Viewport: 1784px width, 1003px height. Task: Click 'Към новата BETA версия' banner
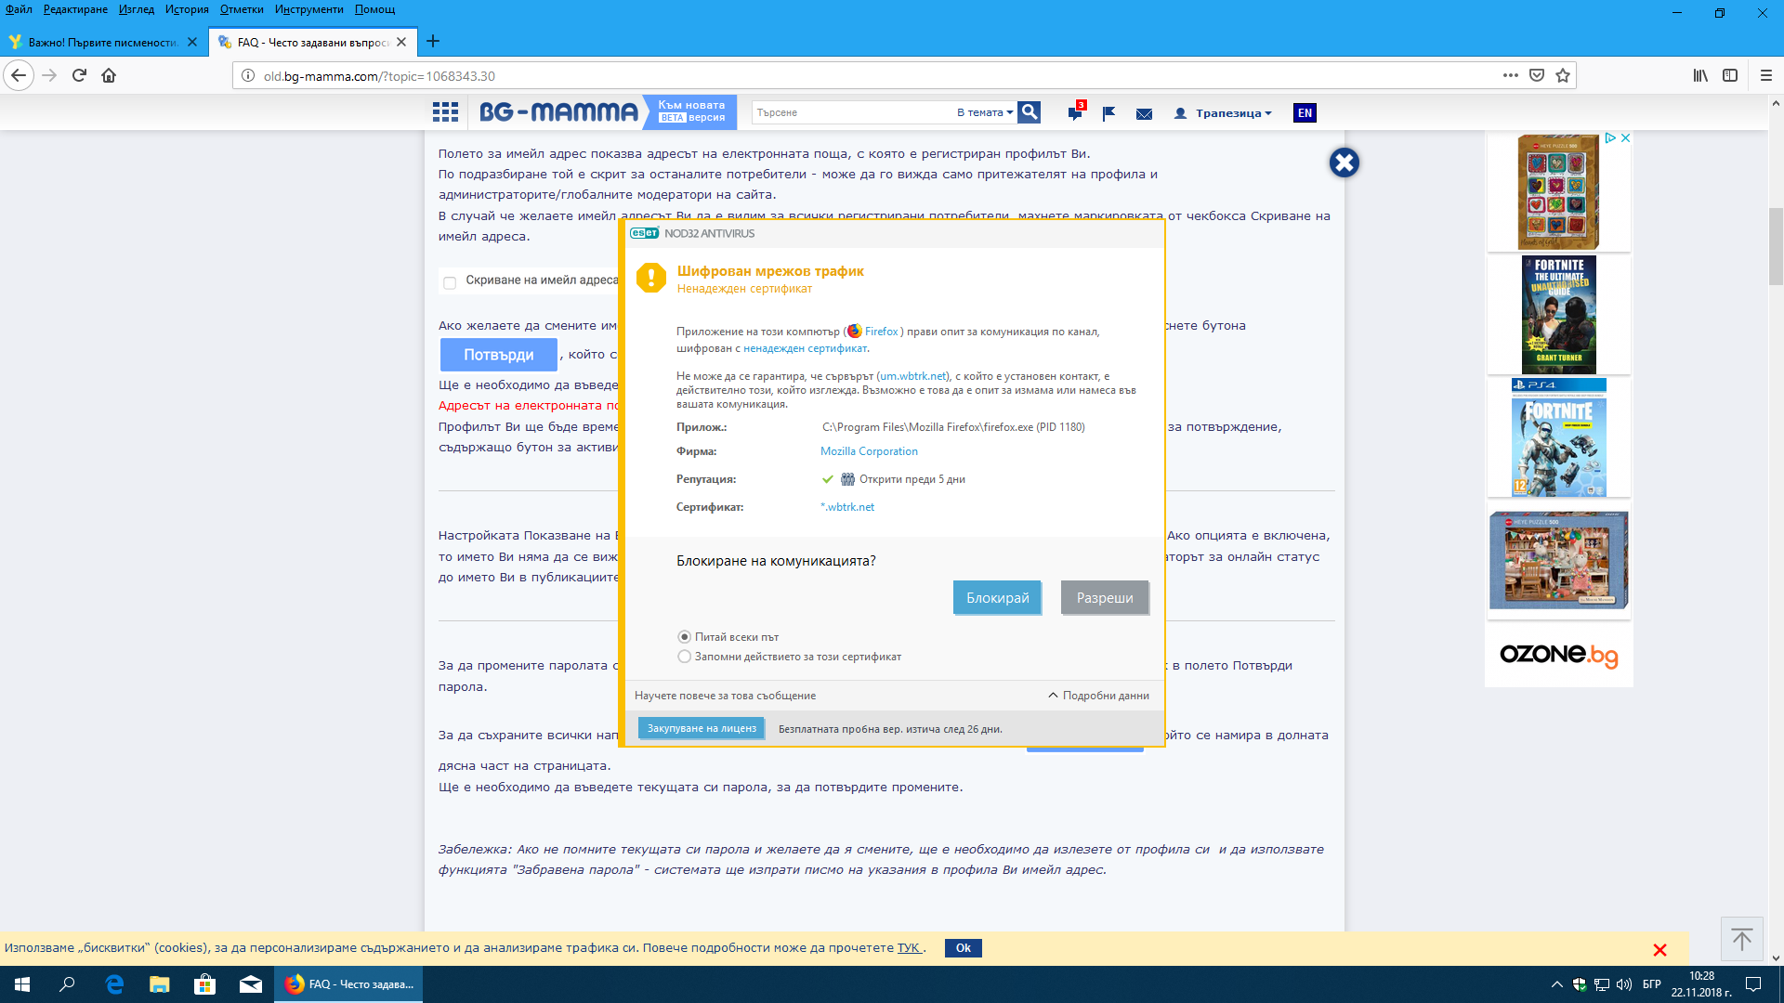coord(691,111)
